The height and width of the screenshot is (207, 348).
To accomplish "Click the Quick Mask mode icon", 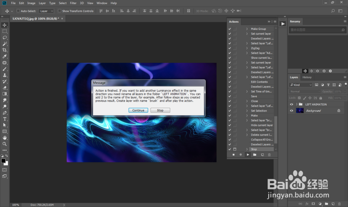I will 5,170.
